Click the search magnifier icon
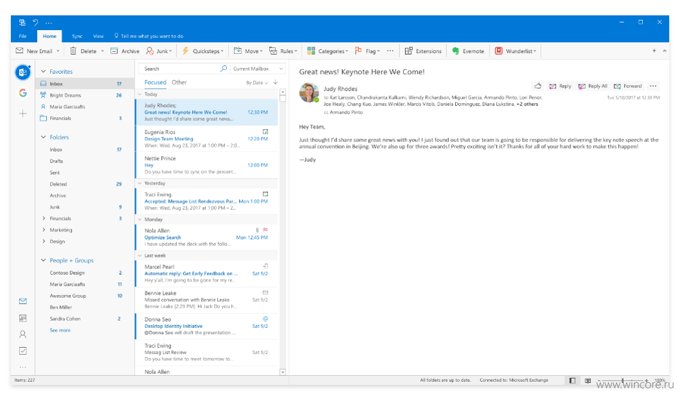This screenshot has width=682, height=397. 224,69
